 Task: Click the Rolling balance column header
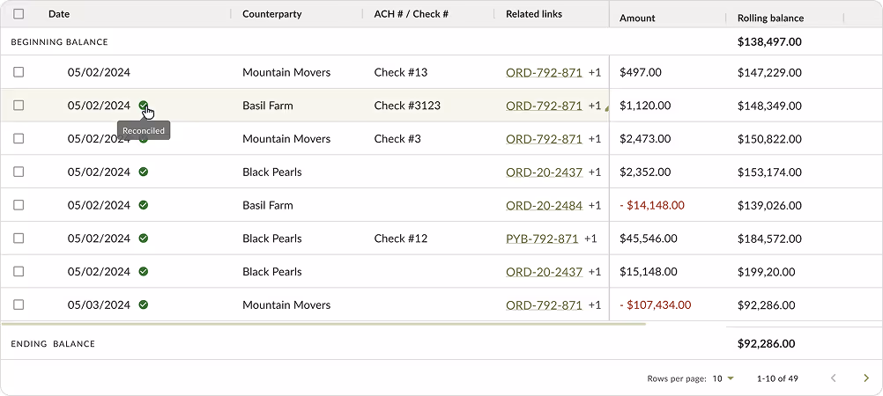click(x=770, y=18)
